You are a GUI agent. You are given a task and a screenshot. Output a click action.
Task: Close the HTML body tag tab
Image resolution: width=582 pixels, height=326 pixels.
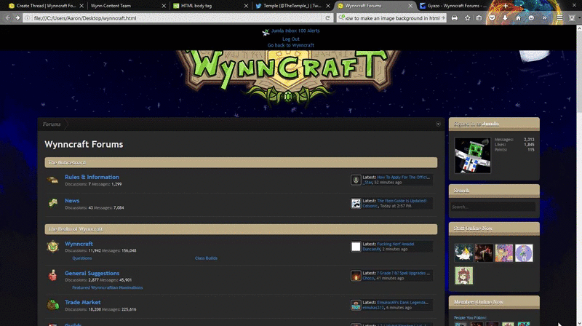click(x=246, y=6)
